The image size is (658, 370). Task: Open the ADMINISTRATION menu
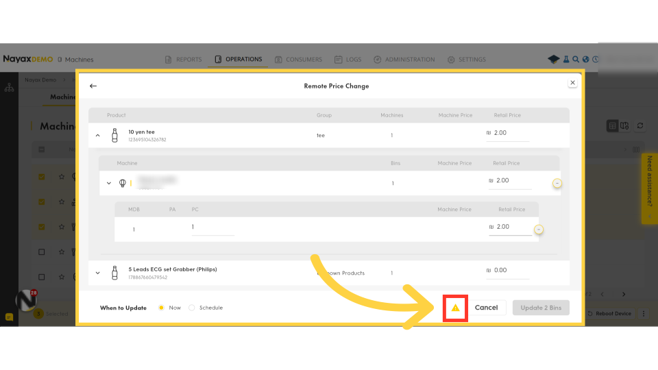tap(404, 60)
